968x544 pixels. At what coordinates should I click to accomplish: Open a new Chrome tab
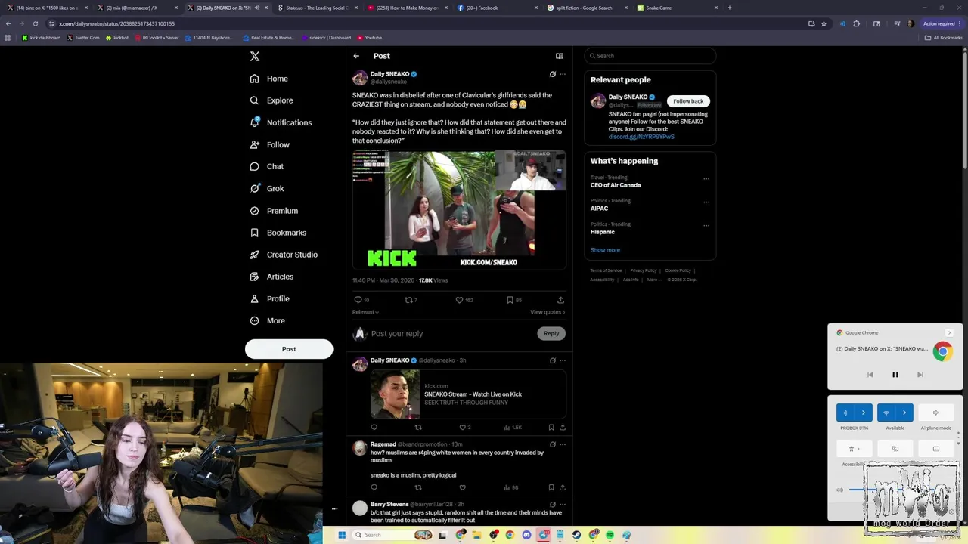point(729,8)
